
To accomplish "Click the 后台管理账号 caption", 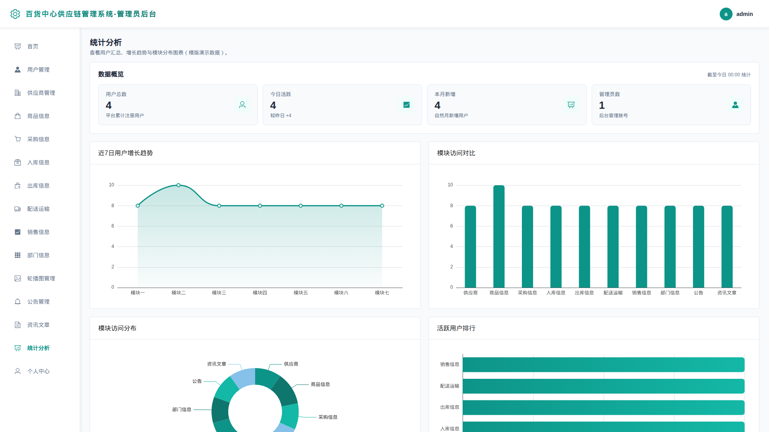I will 614,116.
